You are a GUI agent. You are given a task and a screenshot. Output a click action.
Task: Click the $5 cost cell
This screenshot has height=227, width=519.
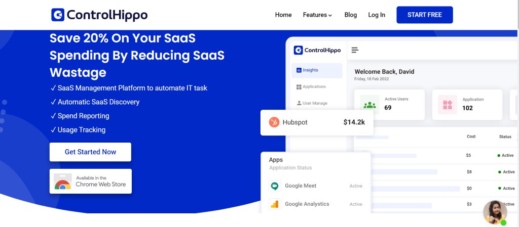point(468,155)
